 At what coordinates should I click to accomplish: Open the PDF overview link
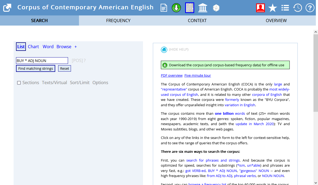(x=172, y=76)
